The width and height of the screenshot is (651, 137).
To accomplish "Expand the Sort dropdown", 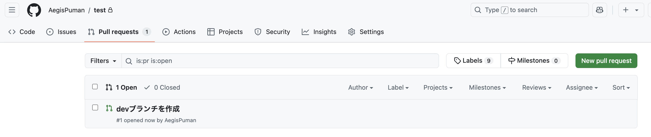I will click(x=621, y=87).
